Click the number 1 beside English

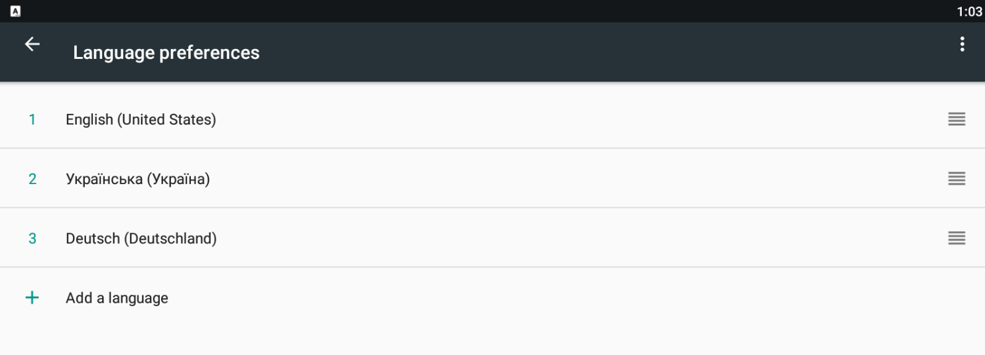[x=32, y=120]
